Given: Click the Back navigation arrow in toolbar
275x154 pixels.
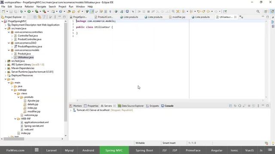Looking at the screenshot, I should (x=208, y=12).
